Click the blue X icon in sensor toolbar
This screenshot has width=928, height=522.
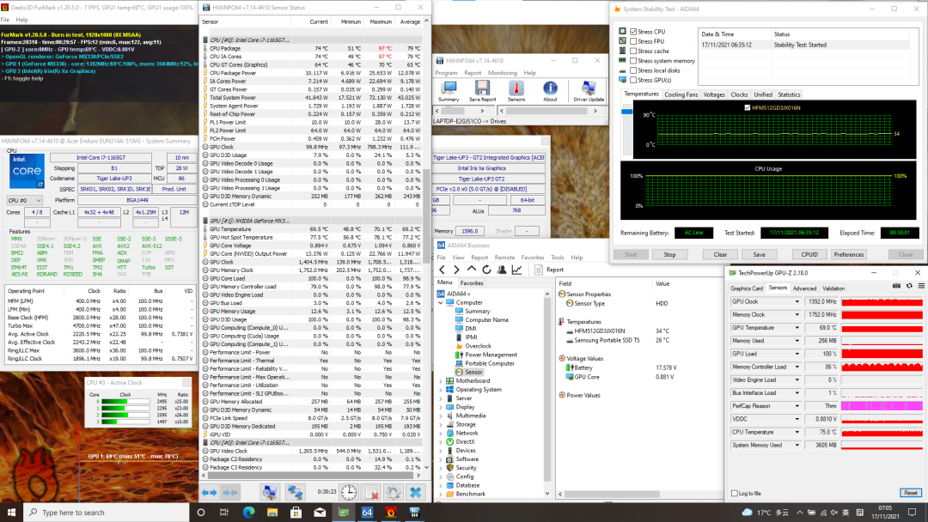tap(416, 492)
